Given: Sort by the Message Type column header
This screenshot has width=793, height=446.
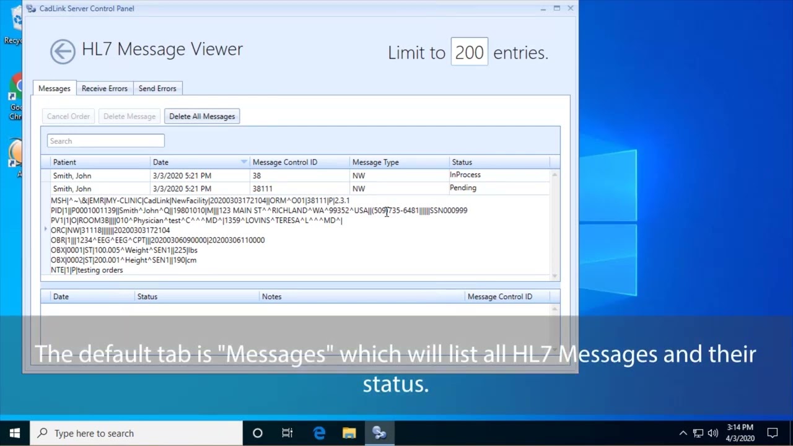Looking at the screenshot, I should [400, 162].
